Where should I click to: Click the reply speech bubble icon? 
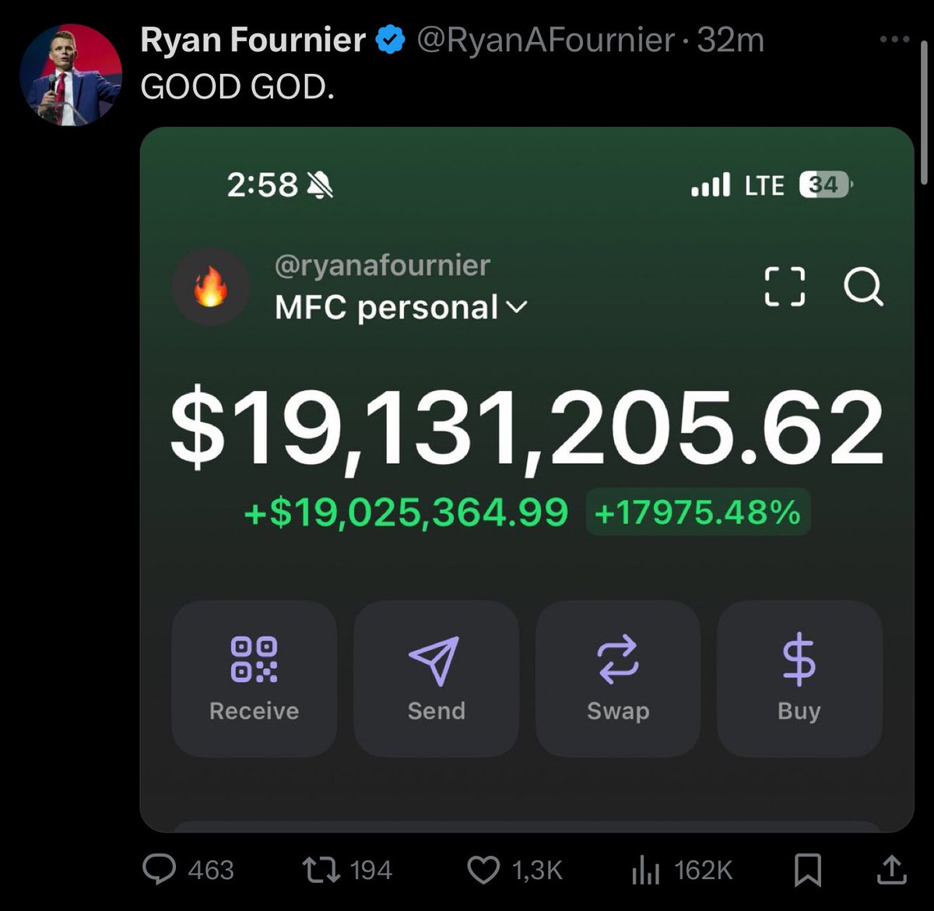coord(160,869)
